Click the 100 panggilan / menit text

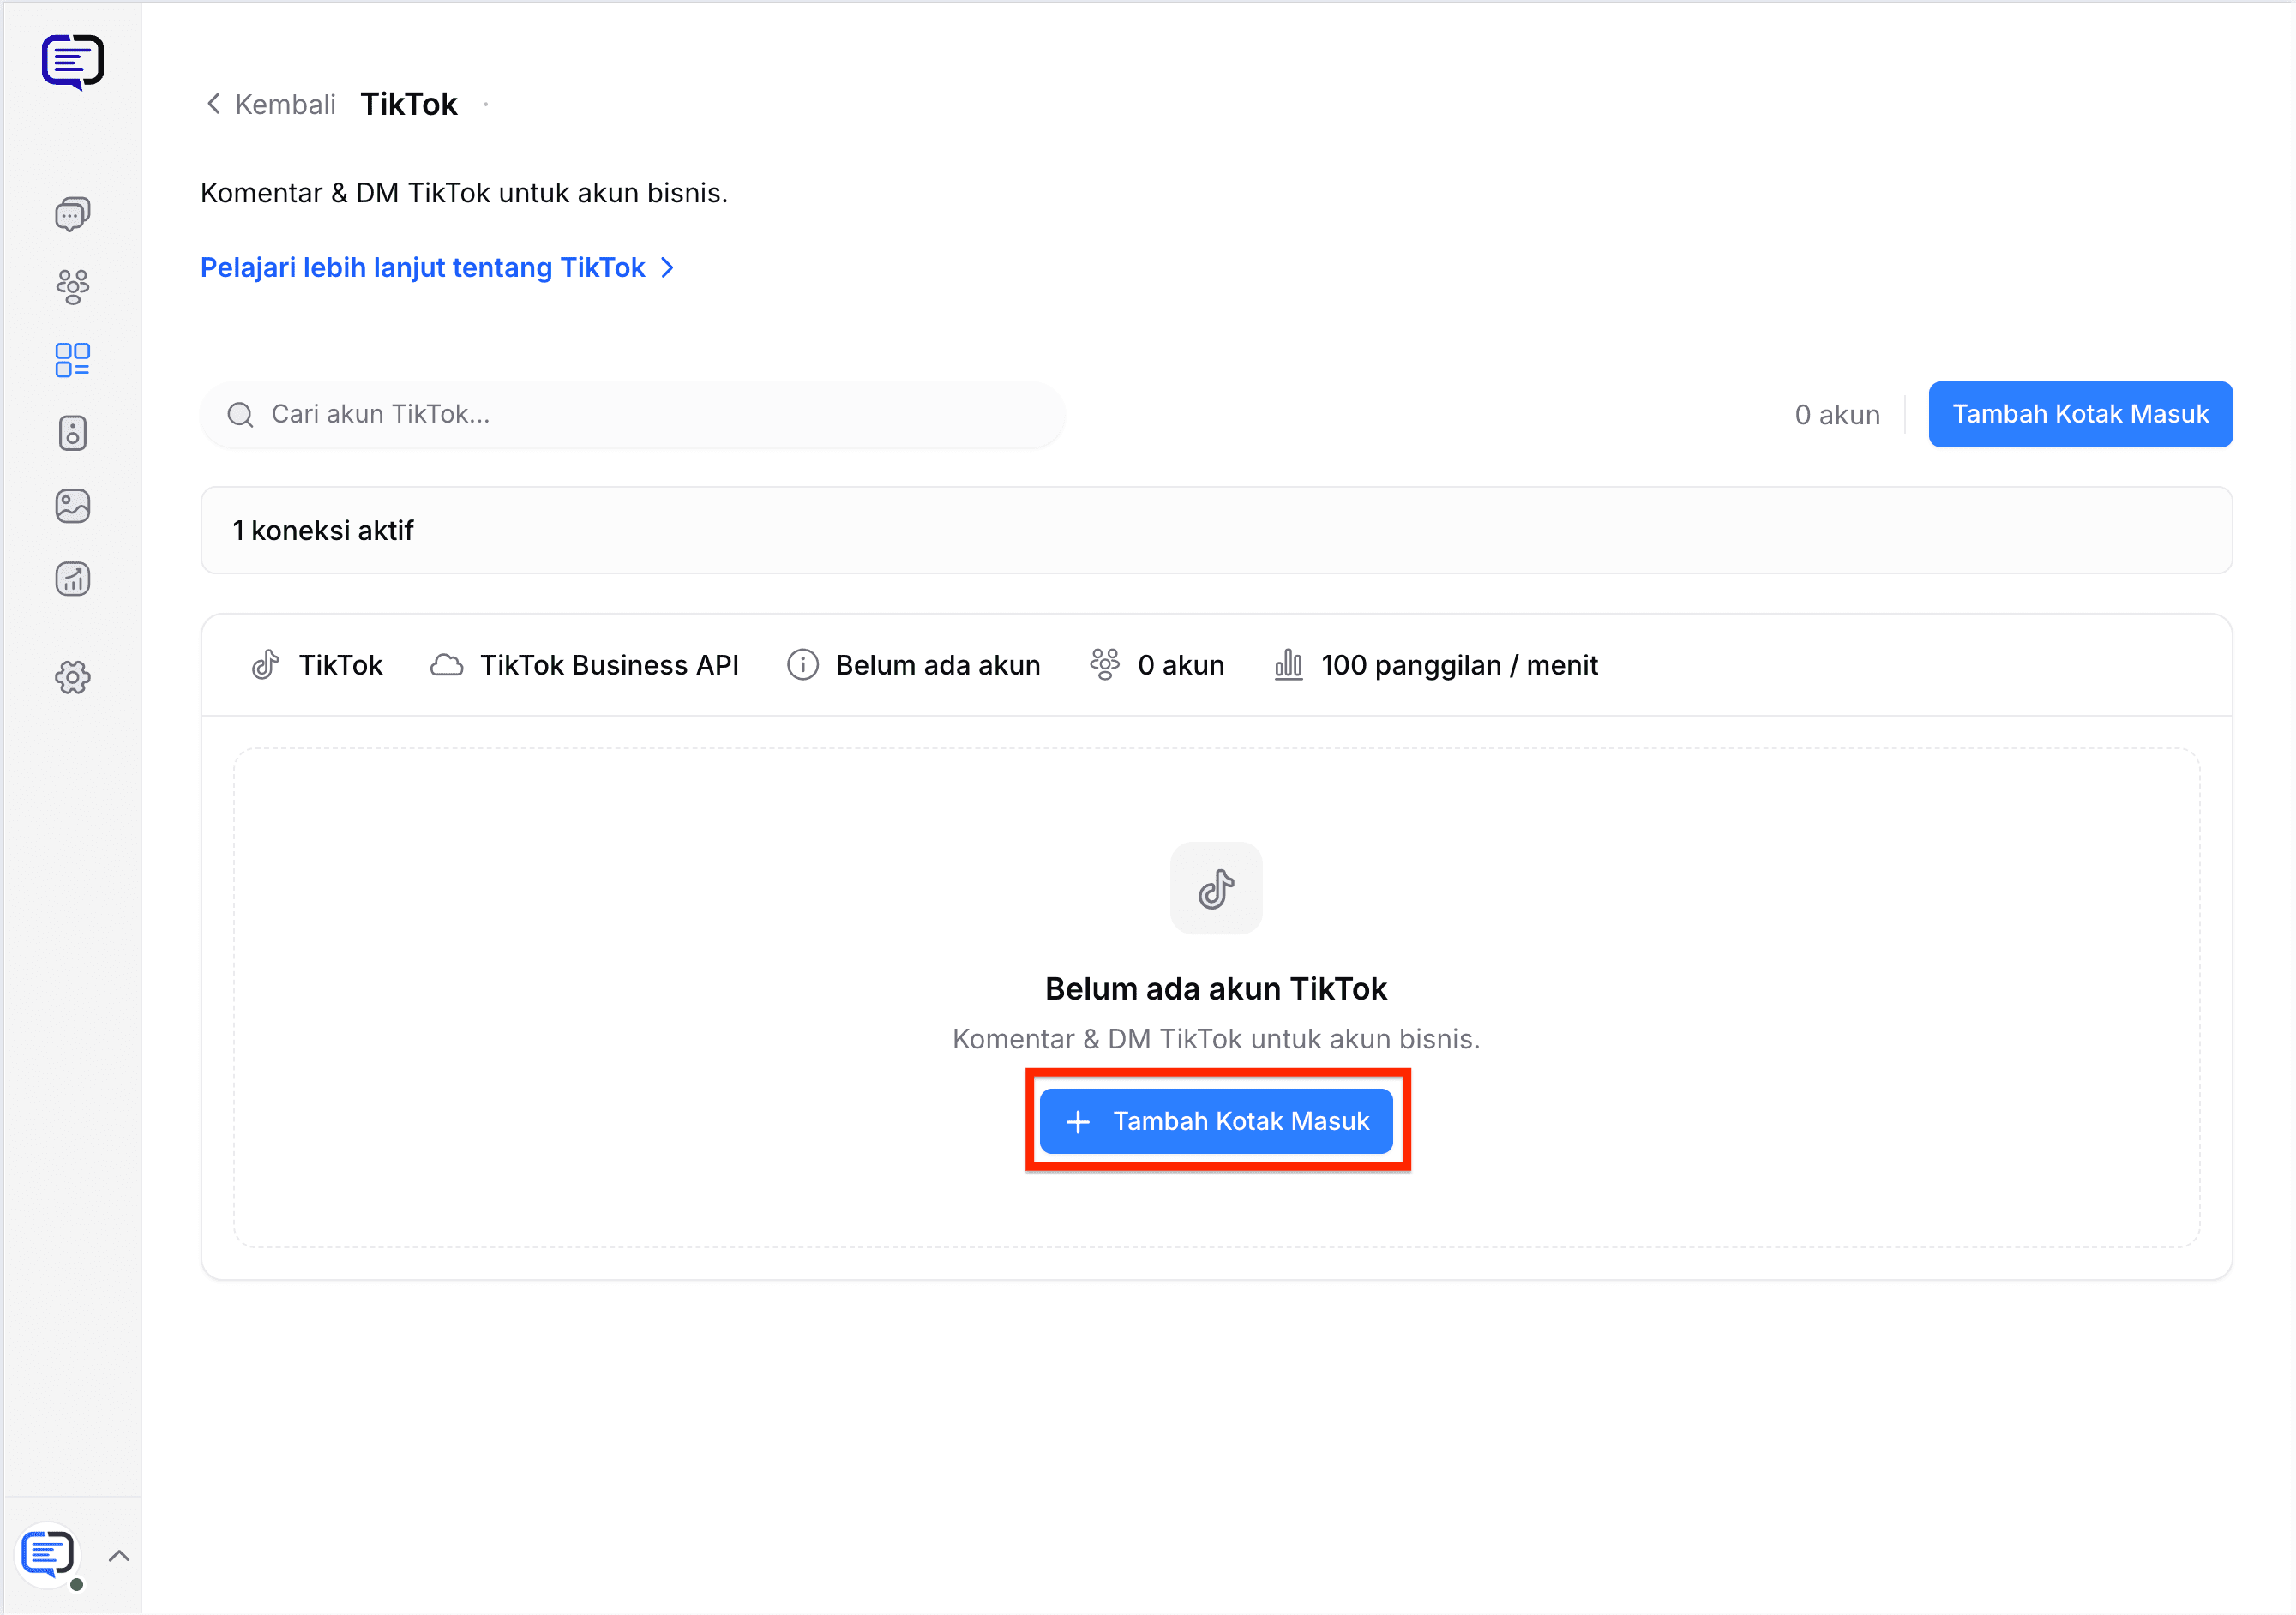pos(1460,665)
